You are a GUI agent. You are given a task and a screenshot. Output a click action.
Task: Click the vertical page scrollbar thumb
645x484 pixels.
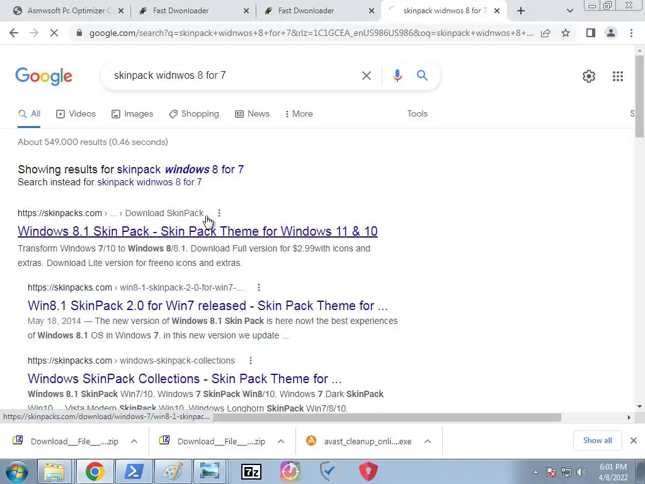639,96
